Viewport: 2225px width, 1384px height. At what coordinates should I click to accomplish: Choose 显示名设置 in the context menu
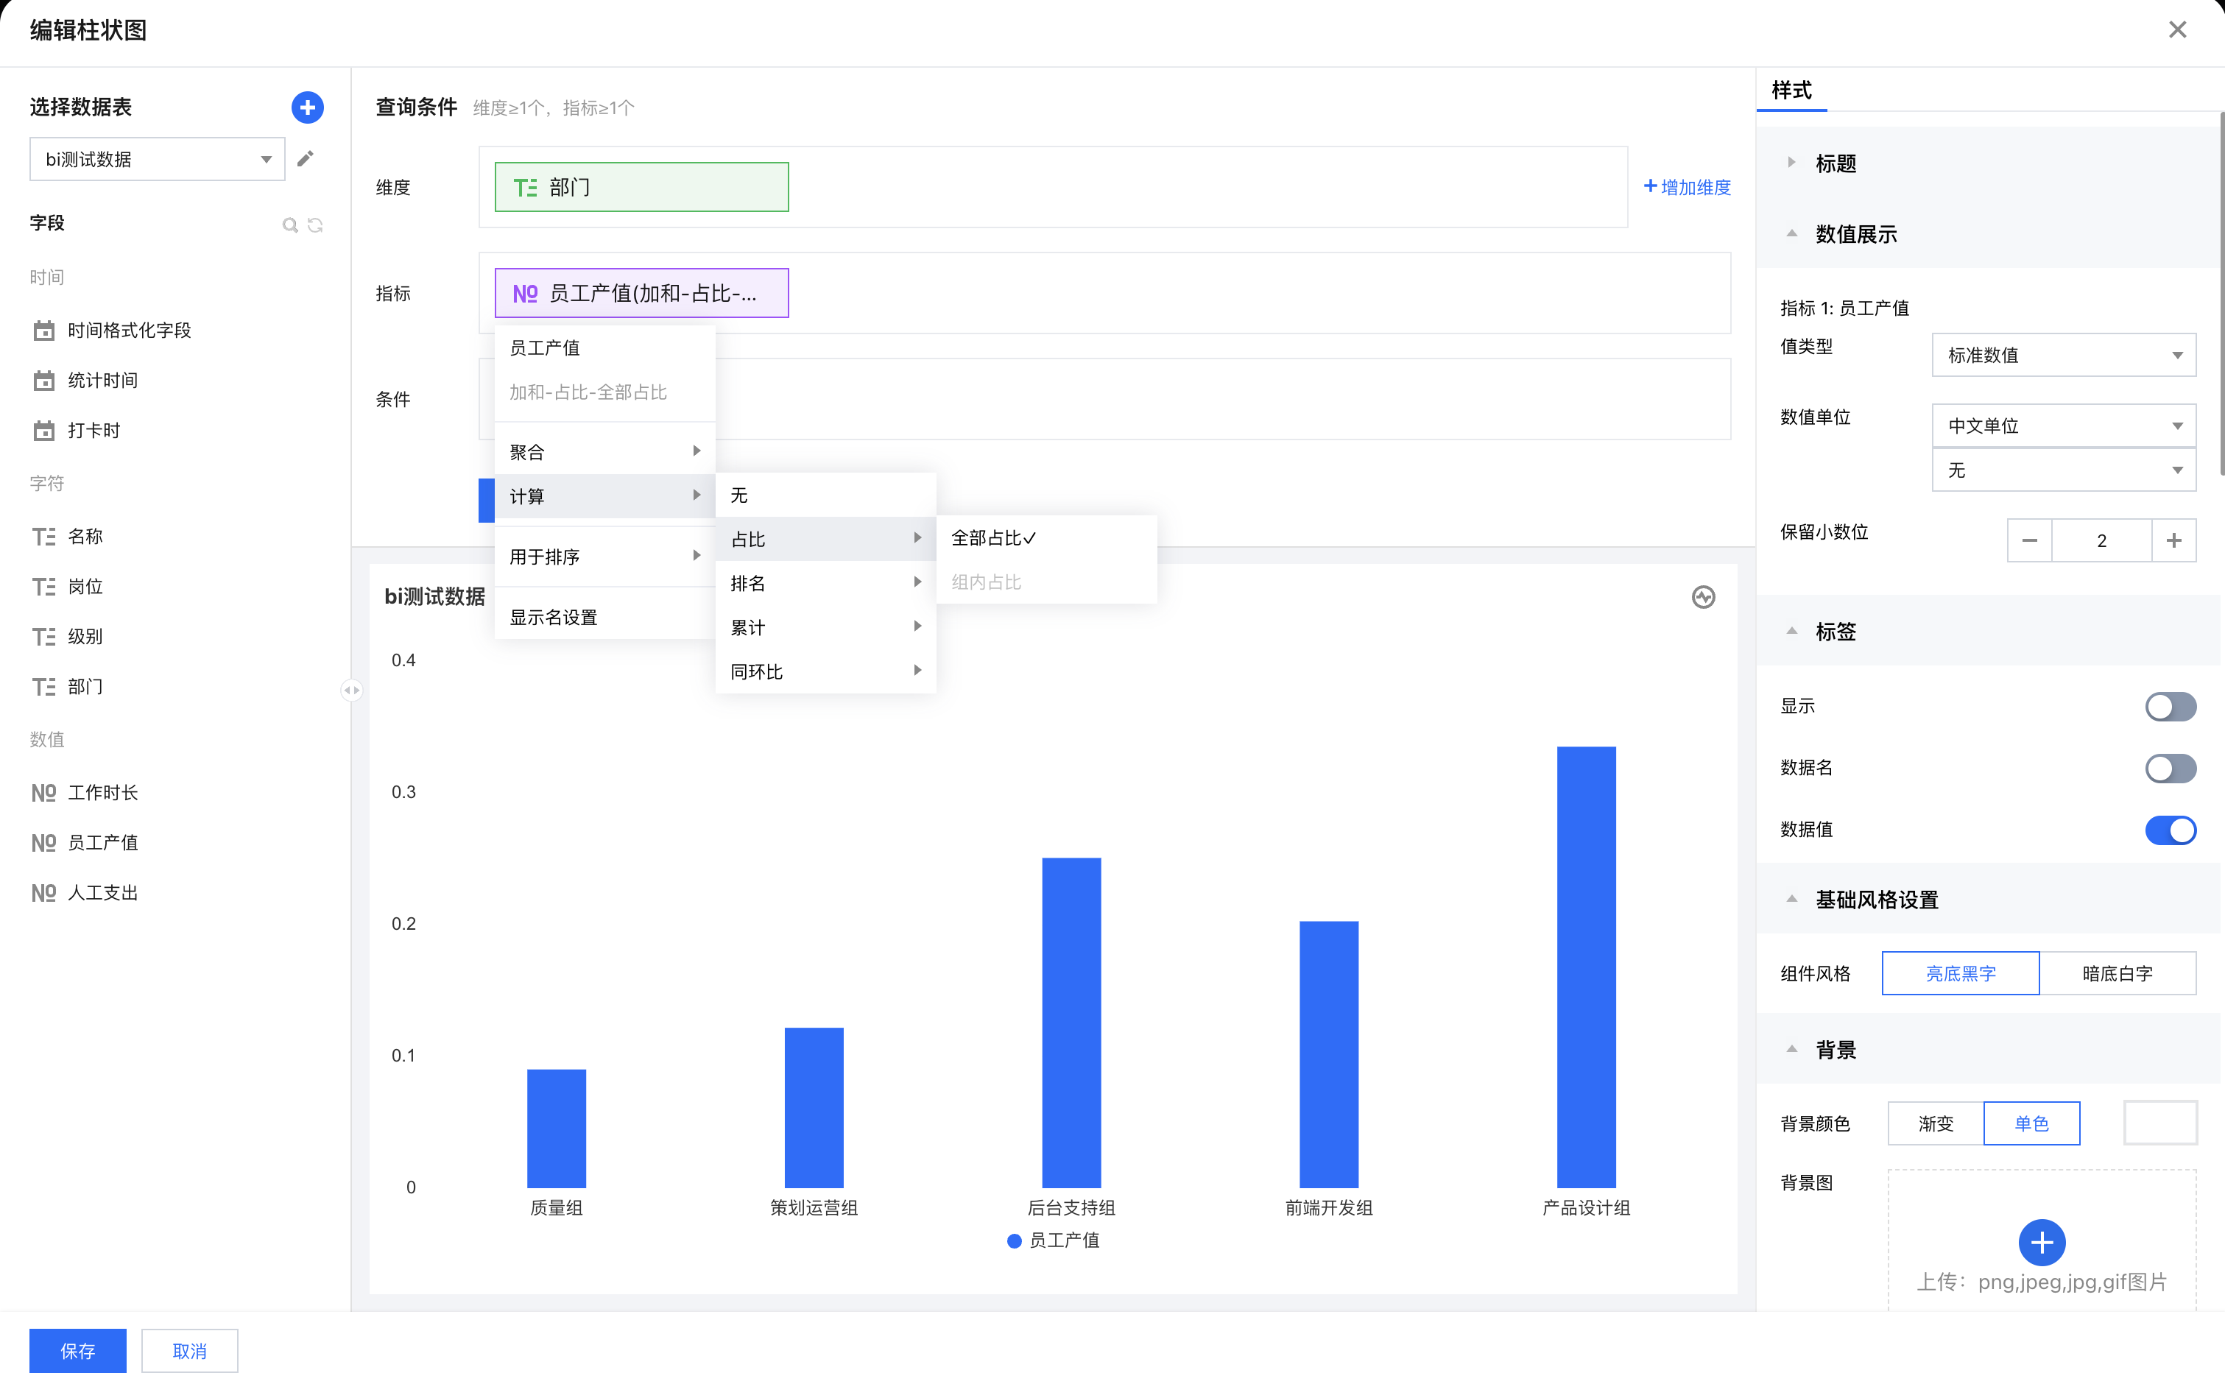click(x=553, y=617)
